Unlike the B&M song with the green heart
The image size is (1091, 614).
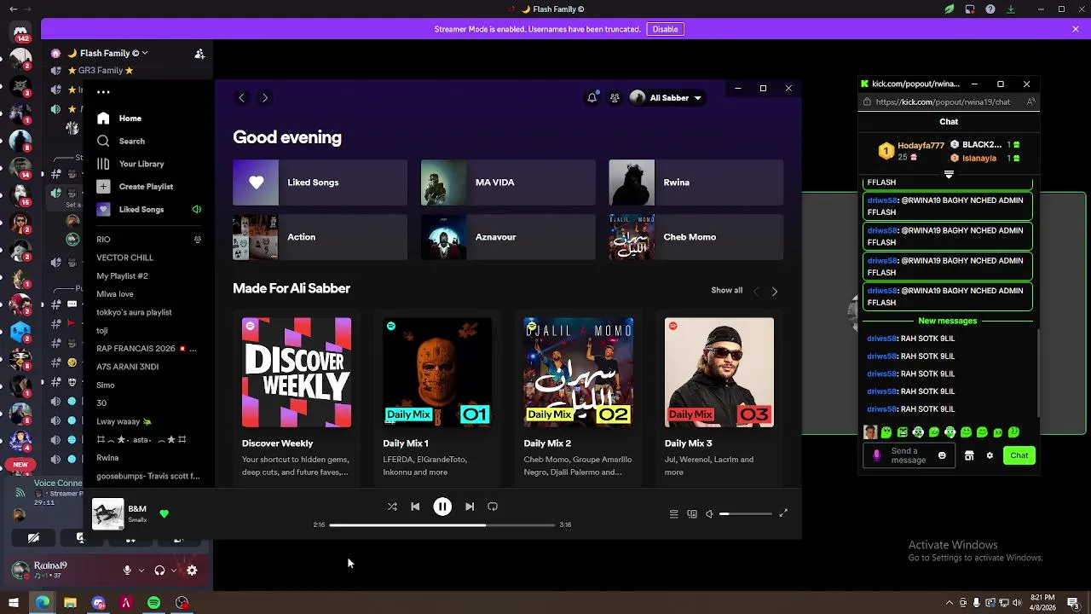(x=165, y=514)
